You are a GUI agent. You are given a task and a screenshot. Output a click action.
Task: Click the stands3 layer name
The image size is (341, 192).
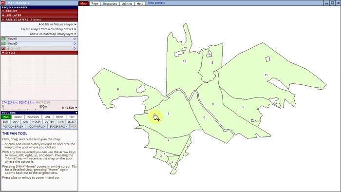[15, 48]
